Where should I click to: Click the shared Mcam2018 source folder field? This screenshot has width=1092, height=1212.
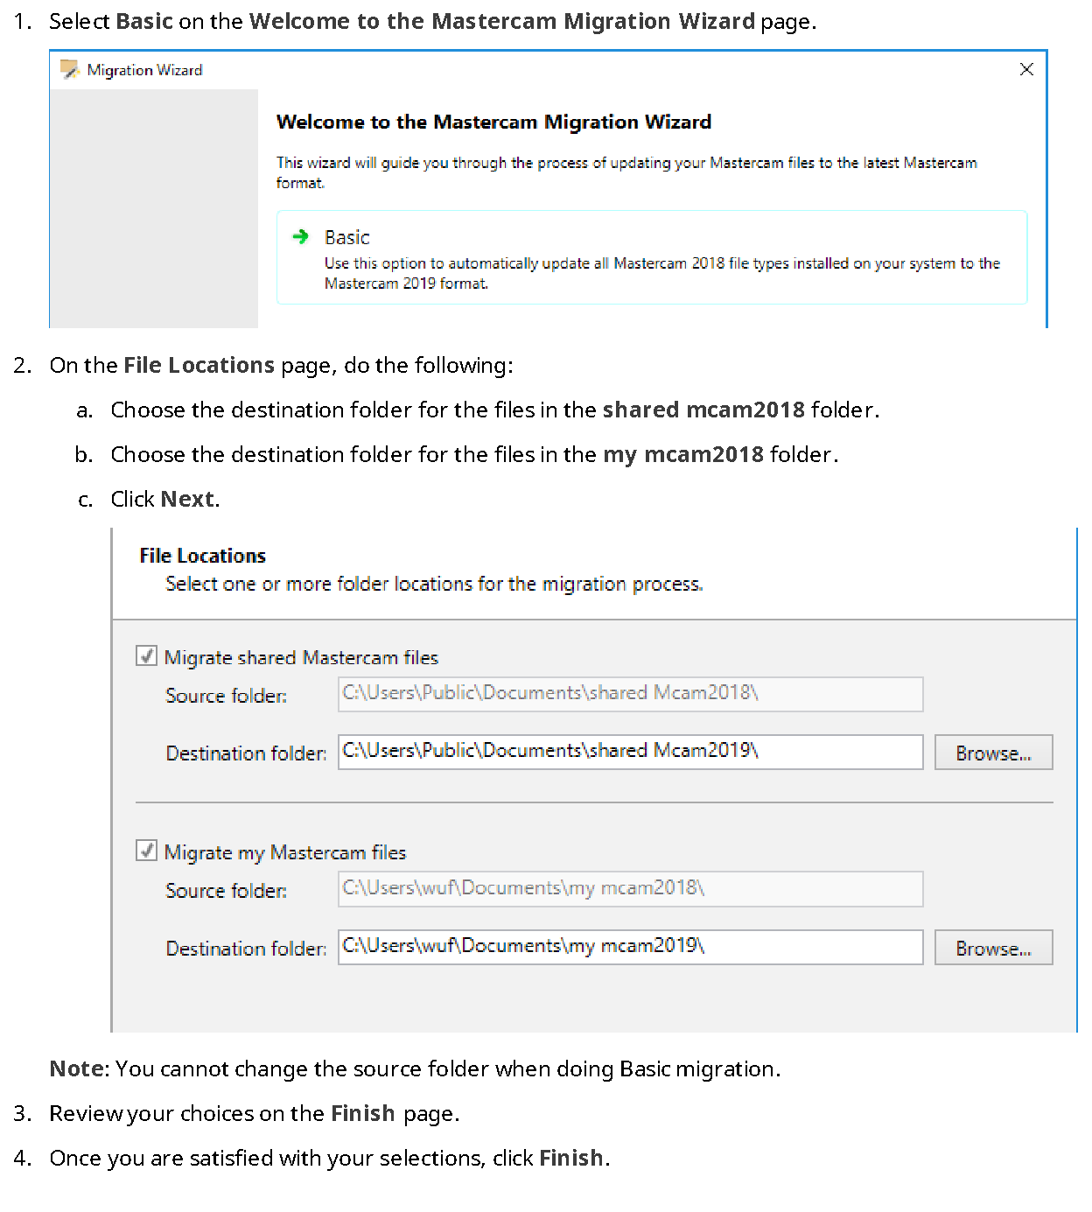630,694
